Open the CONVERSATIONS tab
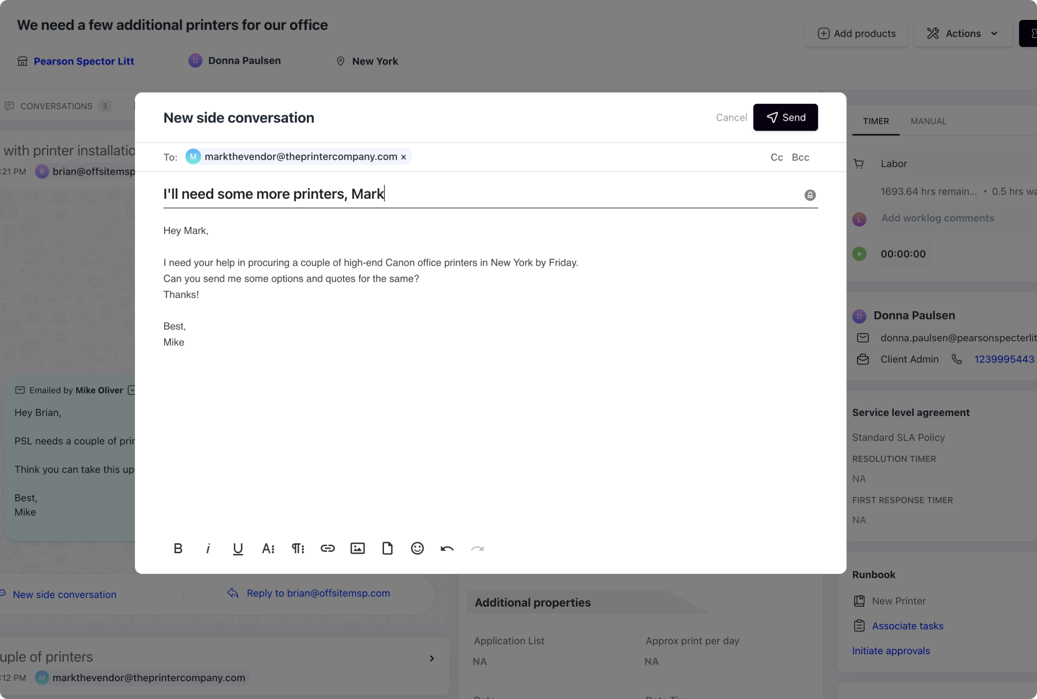This screenshot has height=699, width=1037. (x=57, y=106)
